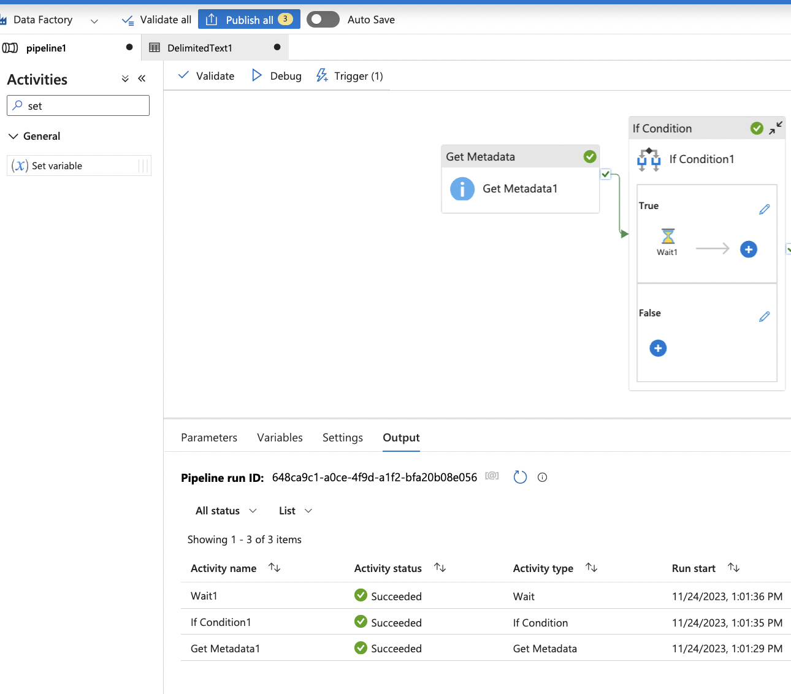Click Validate all button
The height and width of the screenshot is (694, 791).
(156, 20)
